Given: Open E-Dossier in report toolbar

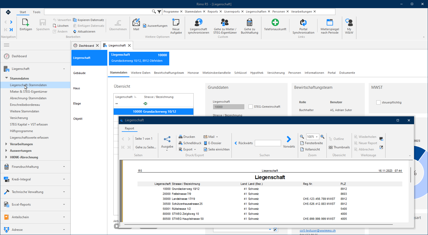Looking at the screenshot, I should pos(212,143).
